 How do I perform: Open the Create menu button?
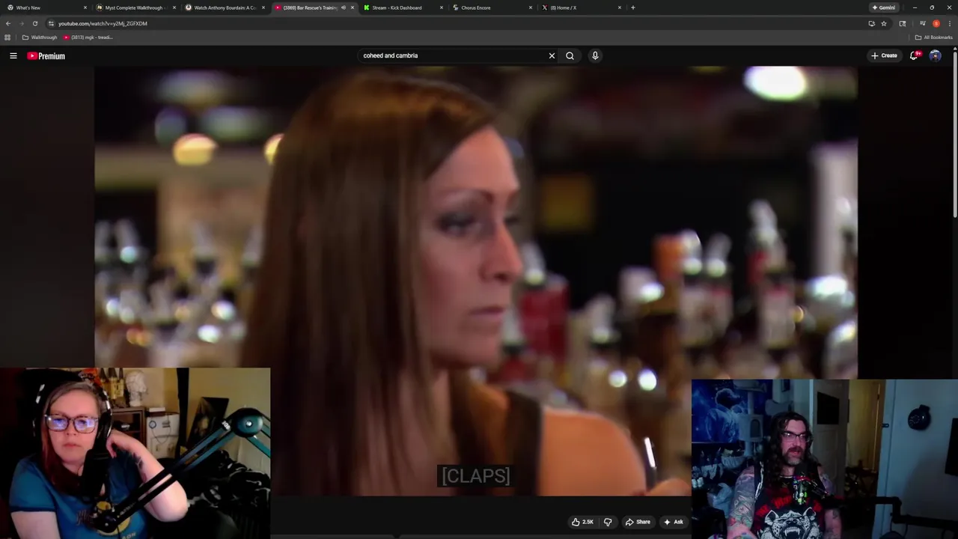tap(884, 55)
